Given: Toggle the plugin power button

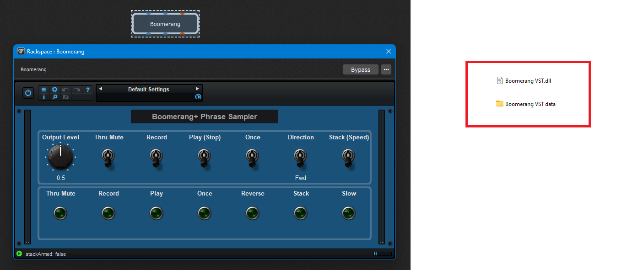Looking at the screenshot, I should tap(28, 93).
